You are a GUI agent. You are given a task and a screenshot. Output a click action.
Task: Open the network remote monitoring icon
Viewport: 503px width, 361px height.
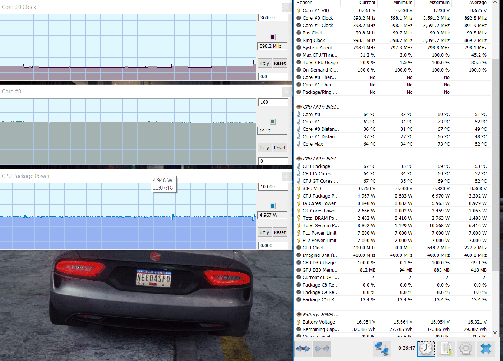pyautogui.click(x=381, y=349)
